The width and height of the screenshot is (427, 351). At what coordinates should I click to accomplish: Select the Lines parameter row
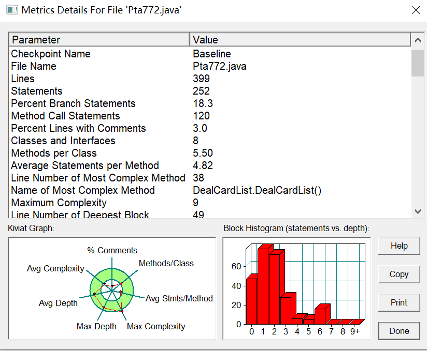(210, 79)
